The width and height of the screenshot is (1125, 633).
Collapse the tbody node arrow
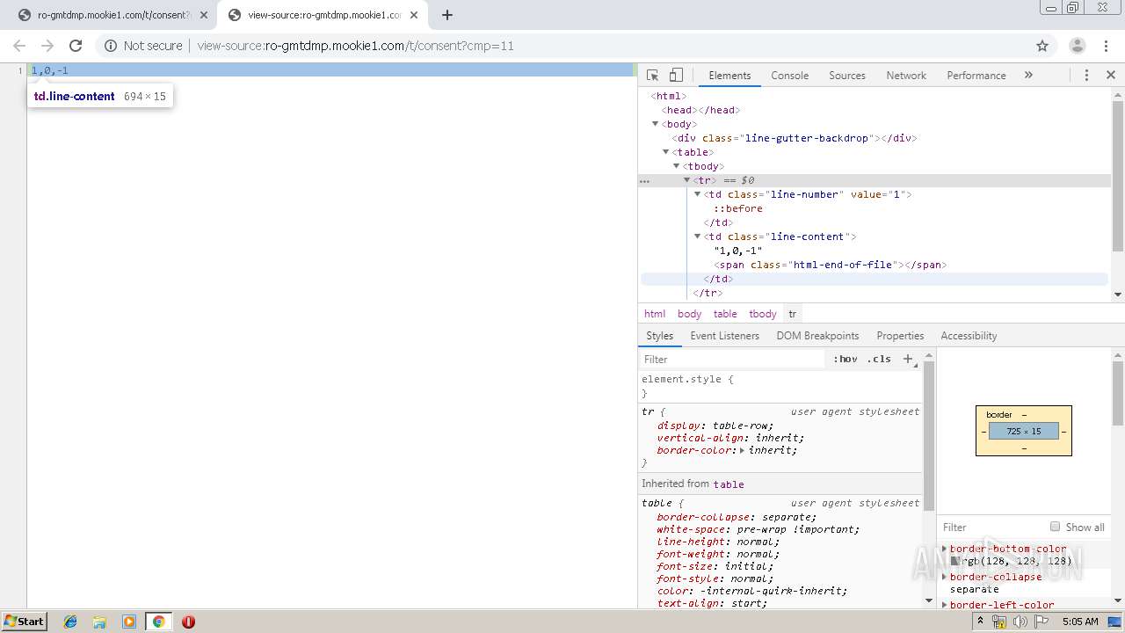pyautogui.click(x=676, y=166)
